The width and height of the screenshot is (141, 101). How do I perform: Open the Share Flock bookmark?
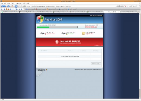pos(63,9)
